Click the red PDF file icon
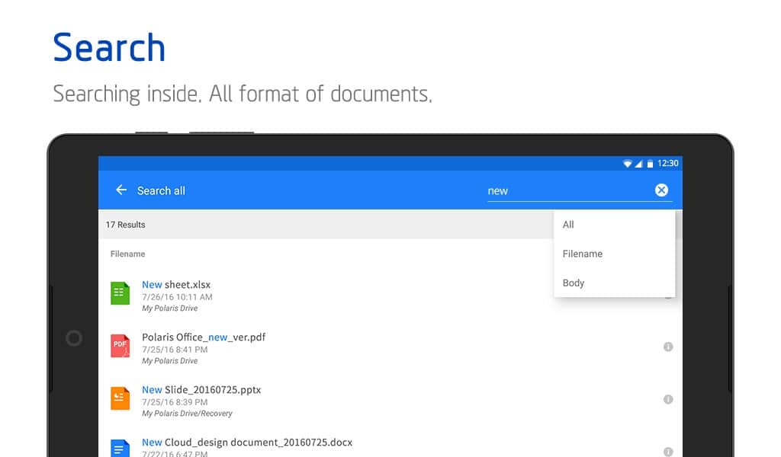 pos(120,346)
